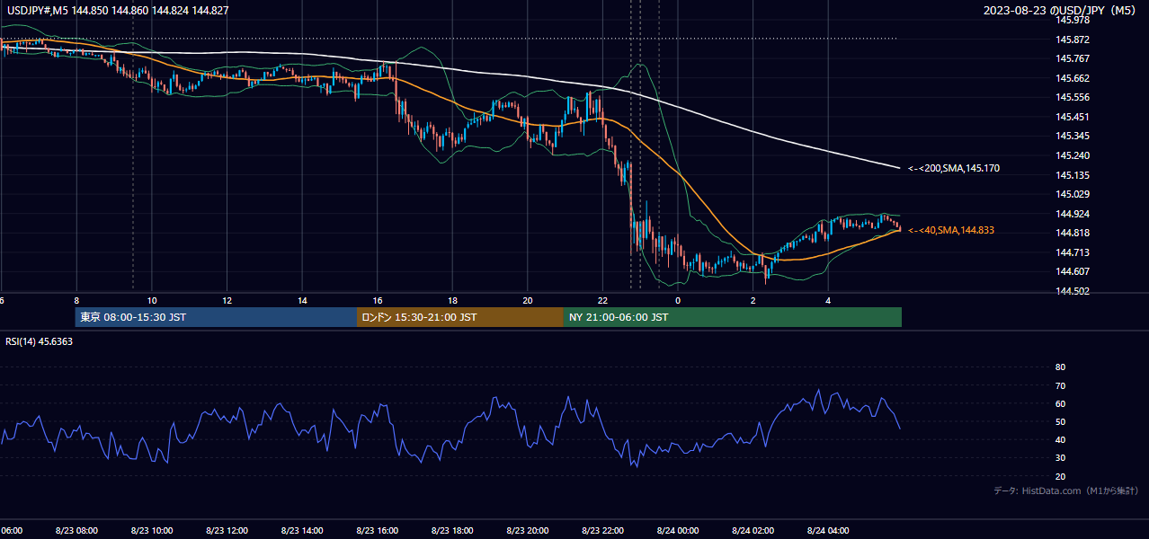Viewport: 1149px width, 539px height.
Task: Click price axis value 145.135
Action: tap(1072, 175)
